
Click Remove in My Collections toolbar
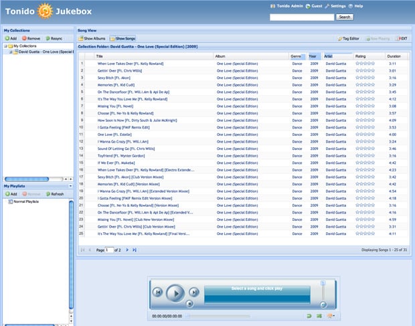(x=31, y=38)
